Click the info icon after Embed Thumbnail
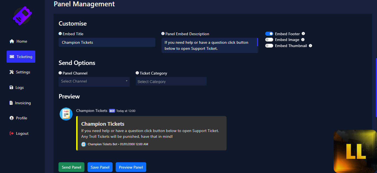The image size is (377, 173). [x=310, y=46]
